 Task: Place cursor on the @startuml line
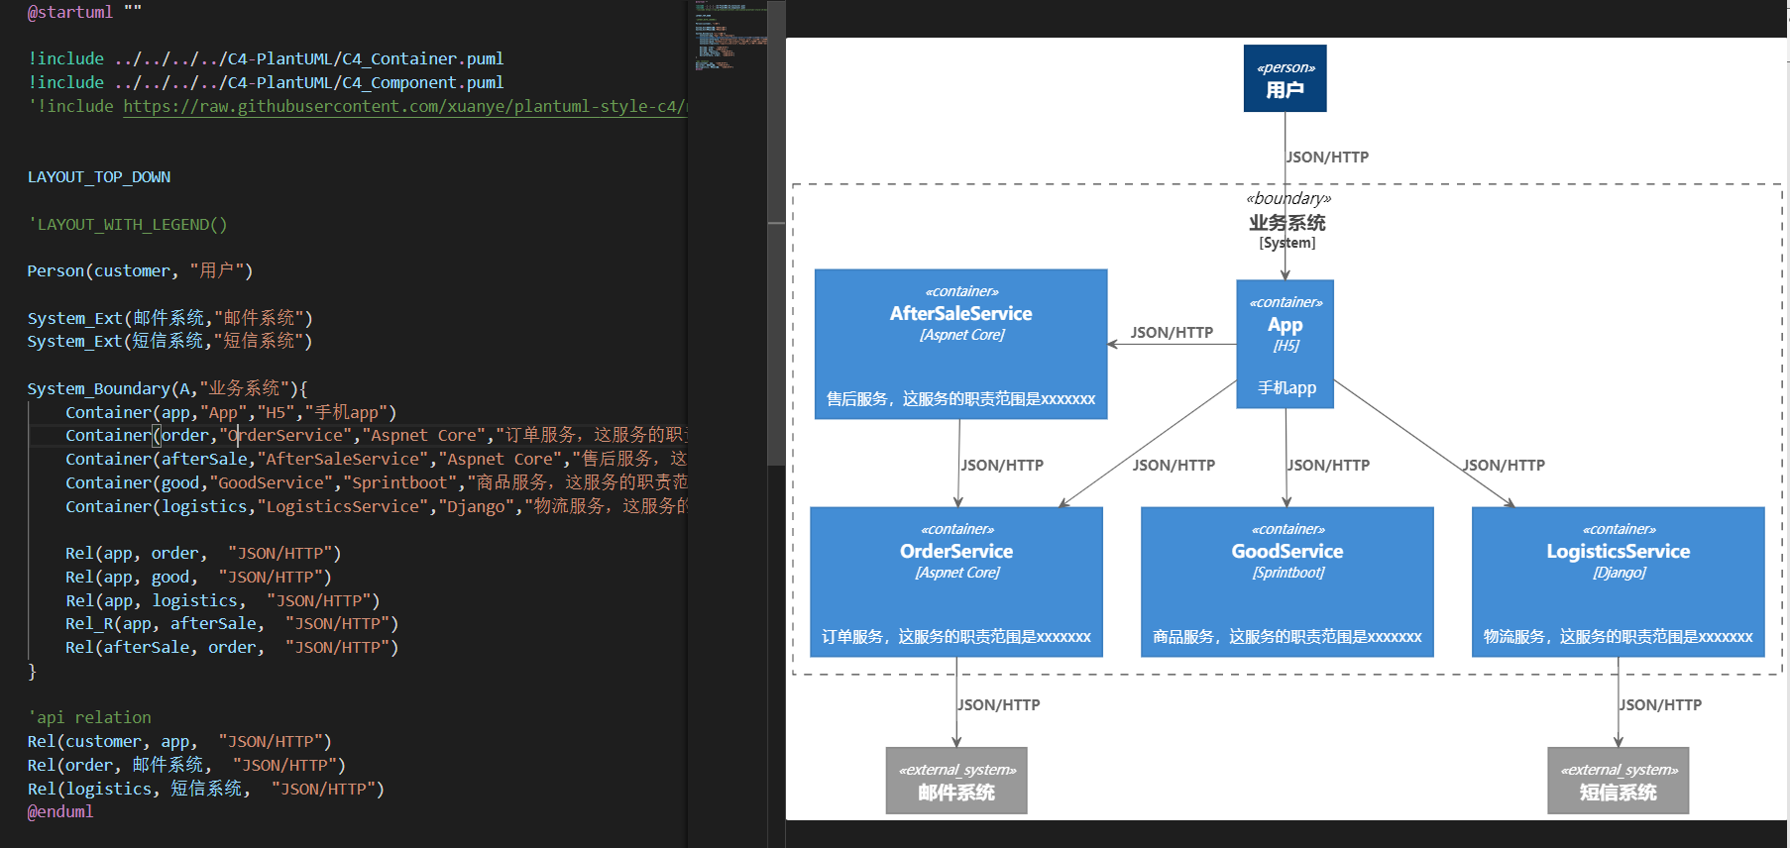pyautogui.click(x=84, y=12)
